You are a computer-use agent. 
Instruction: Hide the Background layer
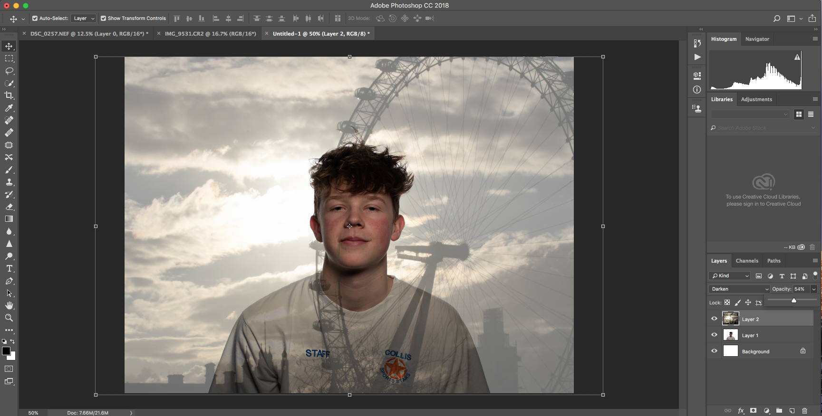[x=714, y=351]
